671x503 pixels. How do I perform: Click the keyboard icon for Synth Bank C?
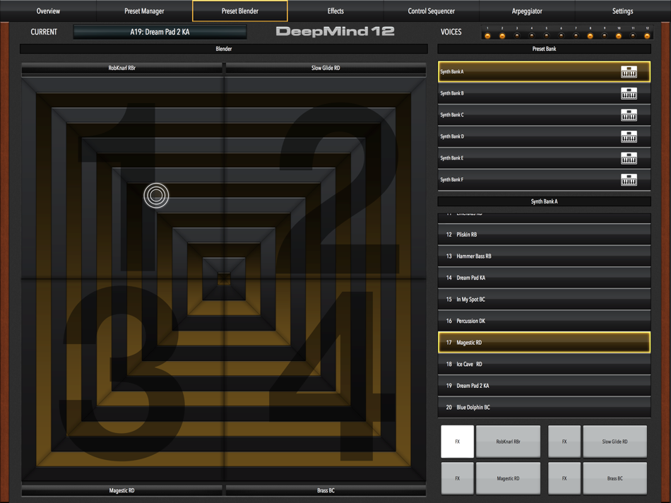[x=629, y=114]
